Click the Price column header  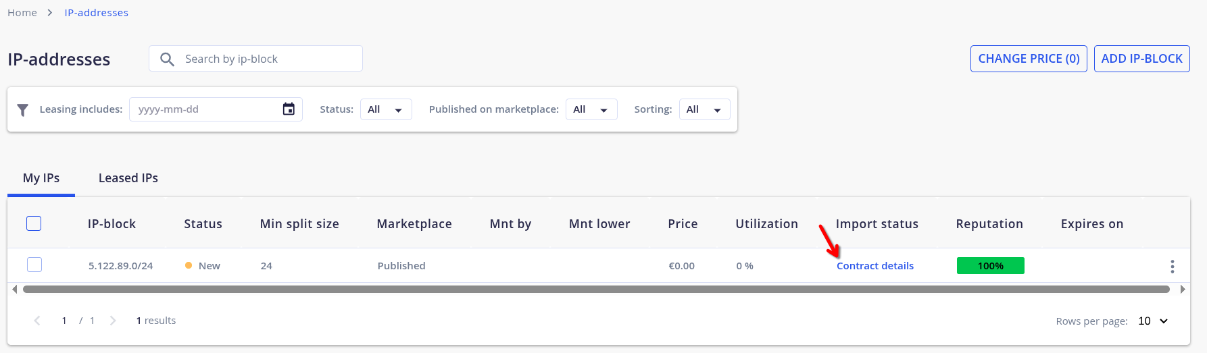pos(683,224)
